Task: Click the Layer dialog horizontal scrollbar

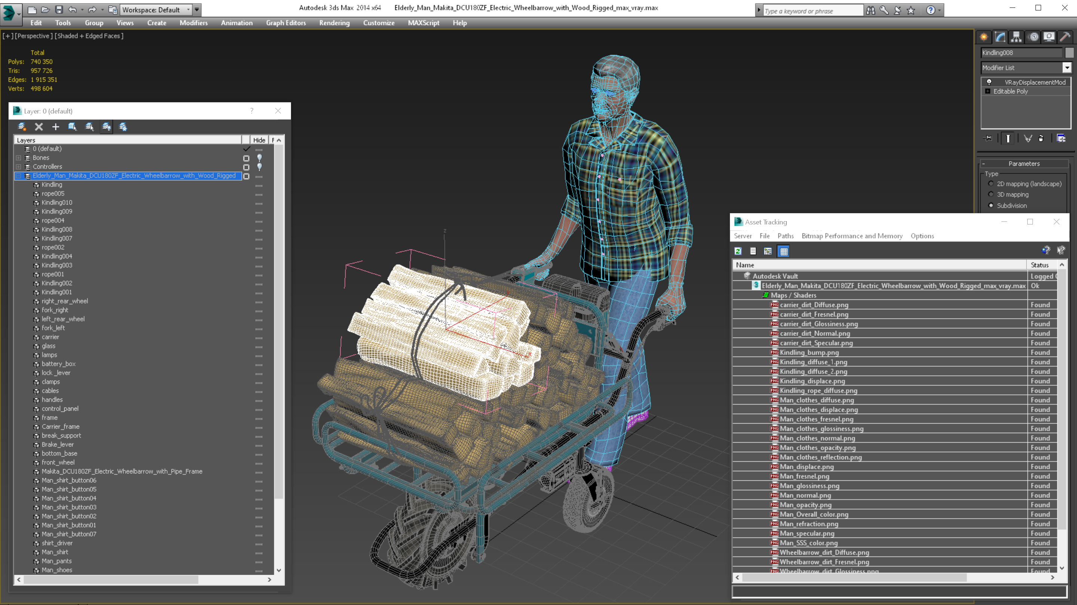Action: point(111,580)
